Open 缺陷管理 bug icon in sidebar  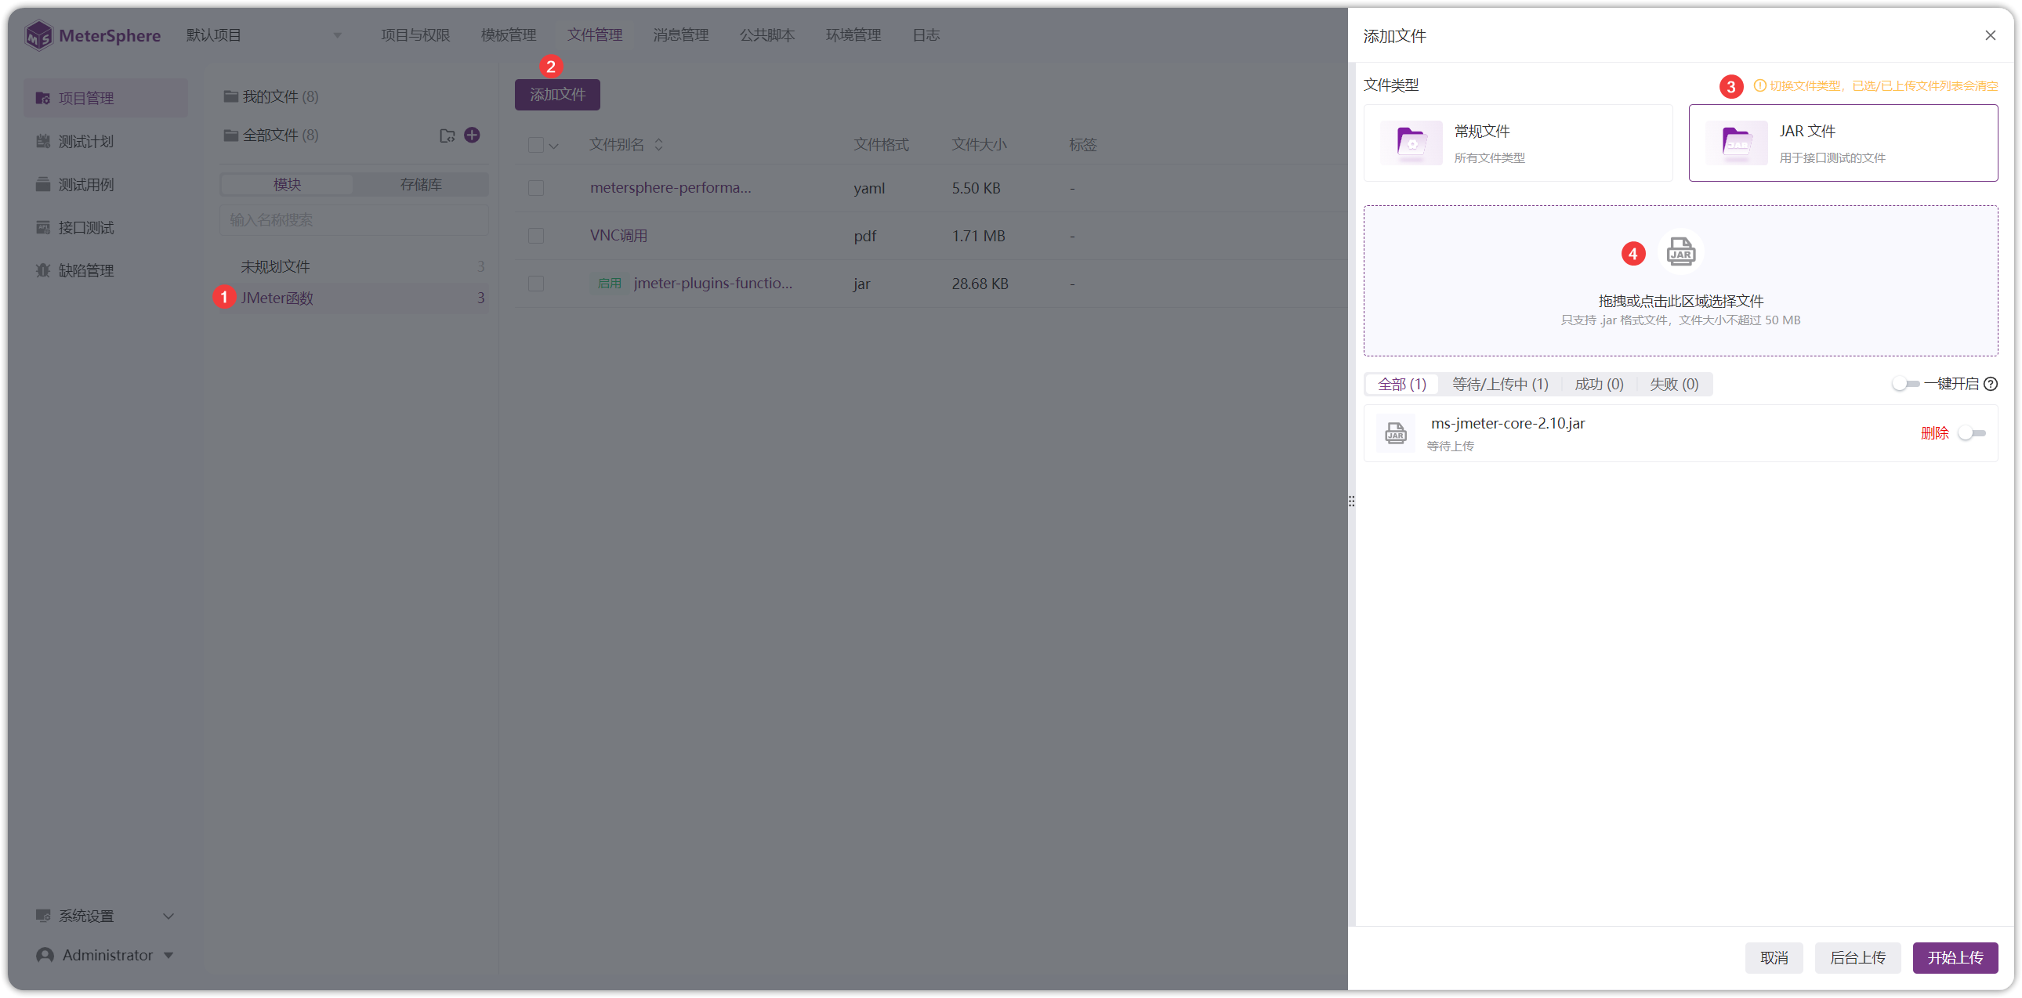[x=42, y=271]
